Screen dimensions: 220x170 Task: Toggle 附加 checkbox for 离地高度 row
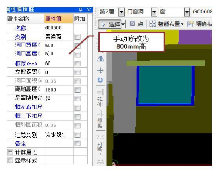point(77,90)
